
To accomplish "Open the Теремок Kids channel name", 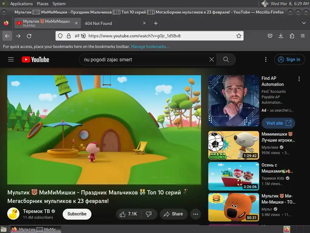I will (x=273, y=178).
